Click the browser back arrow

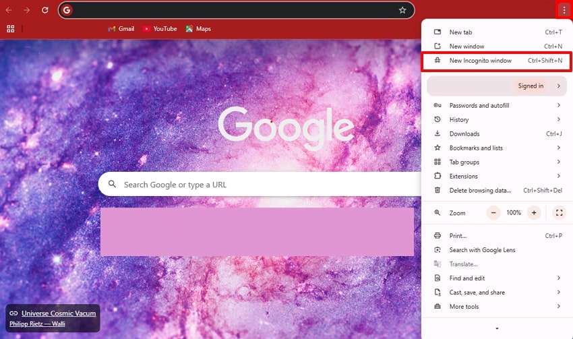9,10
